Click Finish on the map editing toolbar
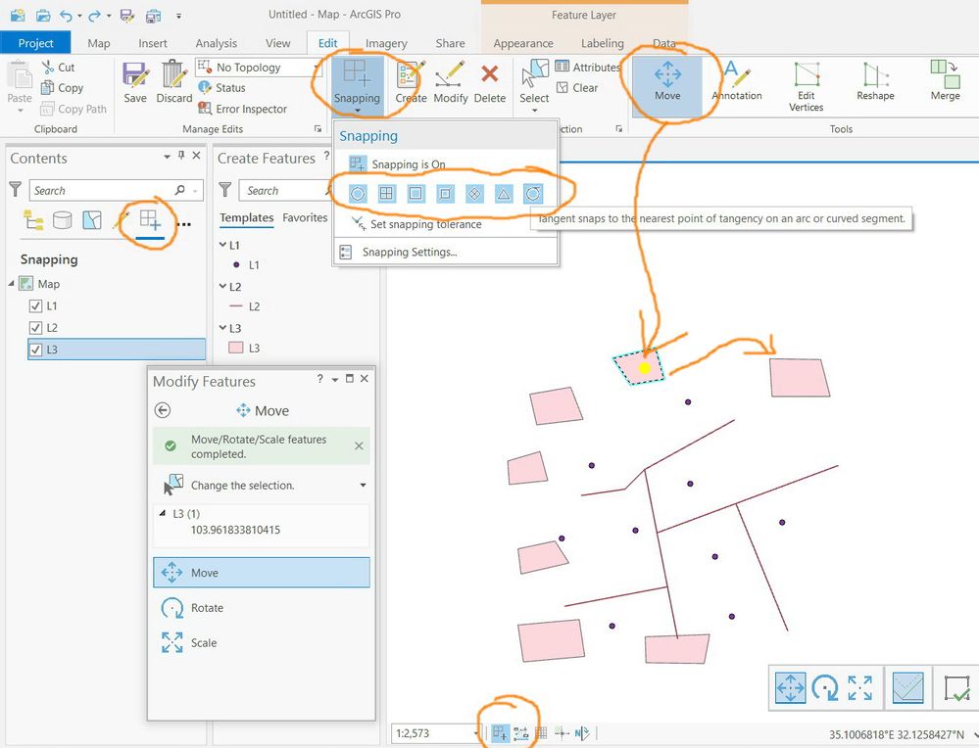This screenshot has width=979, height=748. [x=956, y=688]
